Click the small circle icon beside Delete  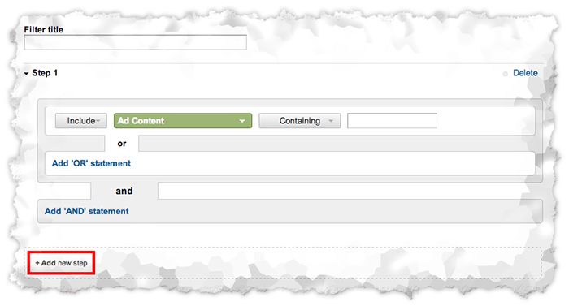point(505,74)
